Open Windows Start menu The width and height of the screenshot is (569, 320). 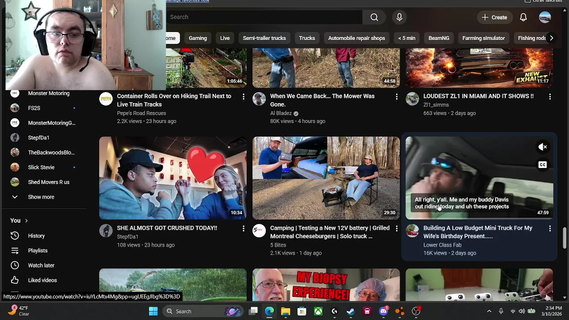click(153, 312)
